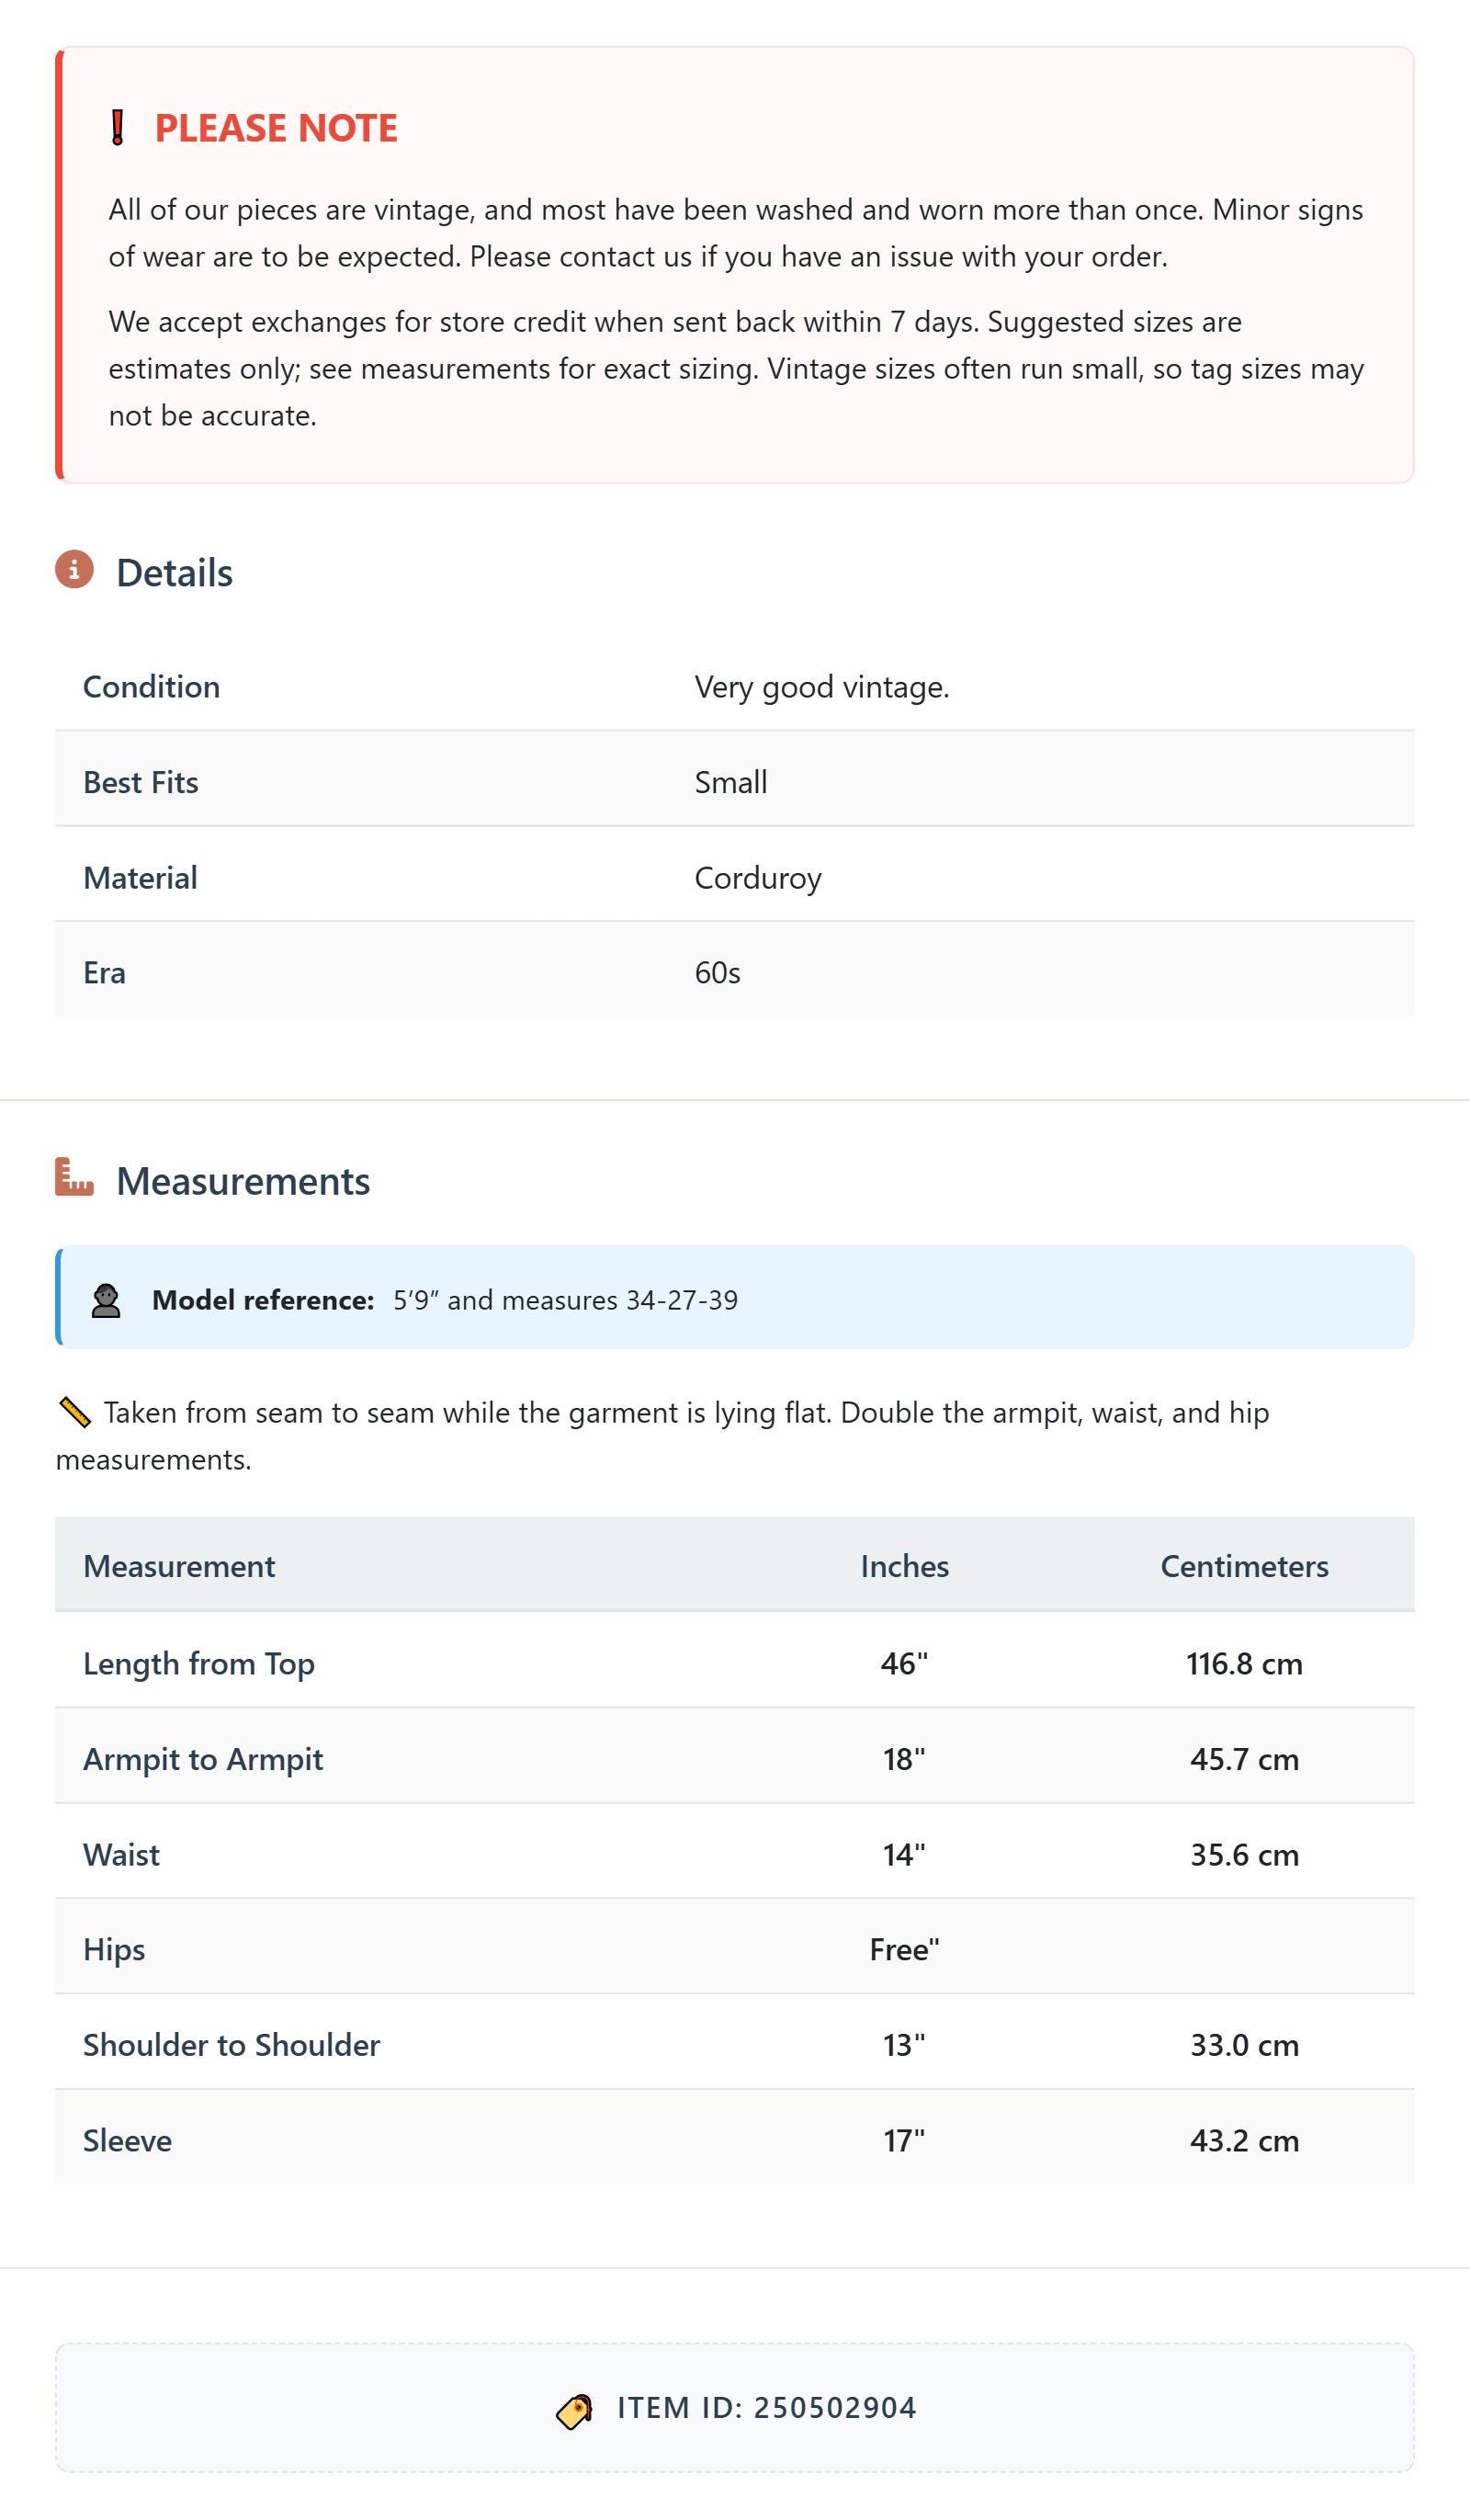Select the PLEASE NOTE heading
The image size is (1470, 2520).
coord(276,128)
